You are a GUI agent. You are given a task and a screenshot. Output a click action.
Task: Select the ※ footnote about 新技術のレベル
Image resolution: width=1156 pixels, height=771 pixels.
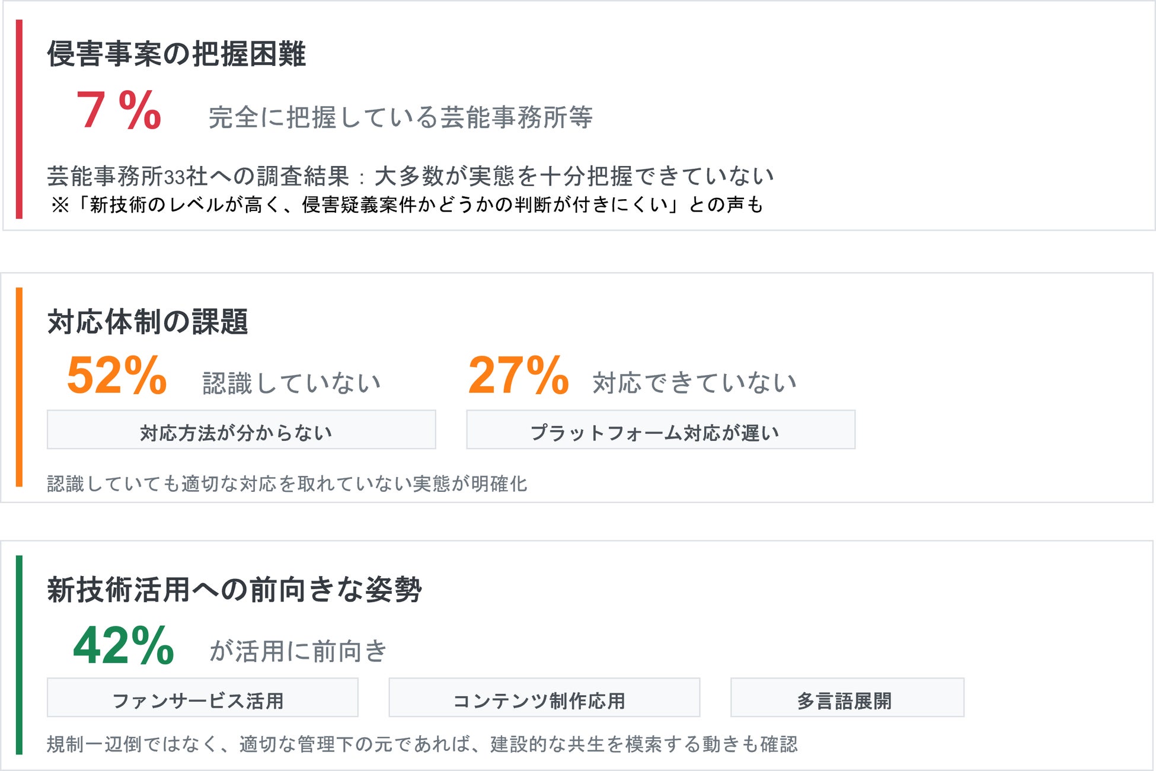pyautogui.click(x=407, y=204)
